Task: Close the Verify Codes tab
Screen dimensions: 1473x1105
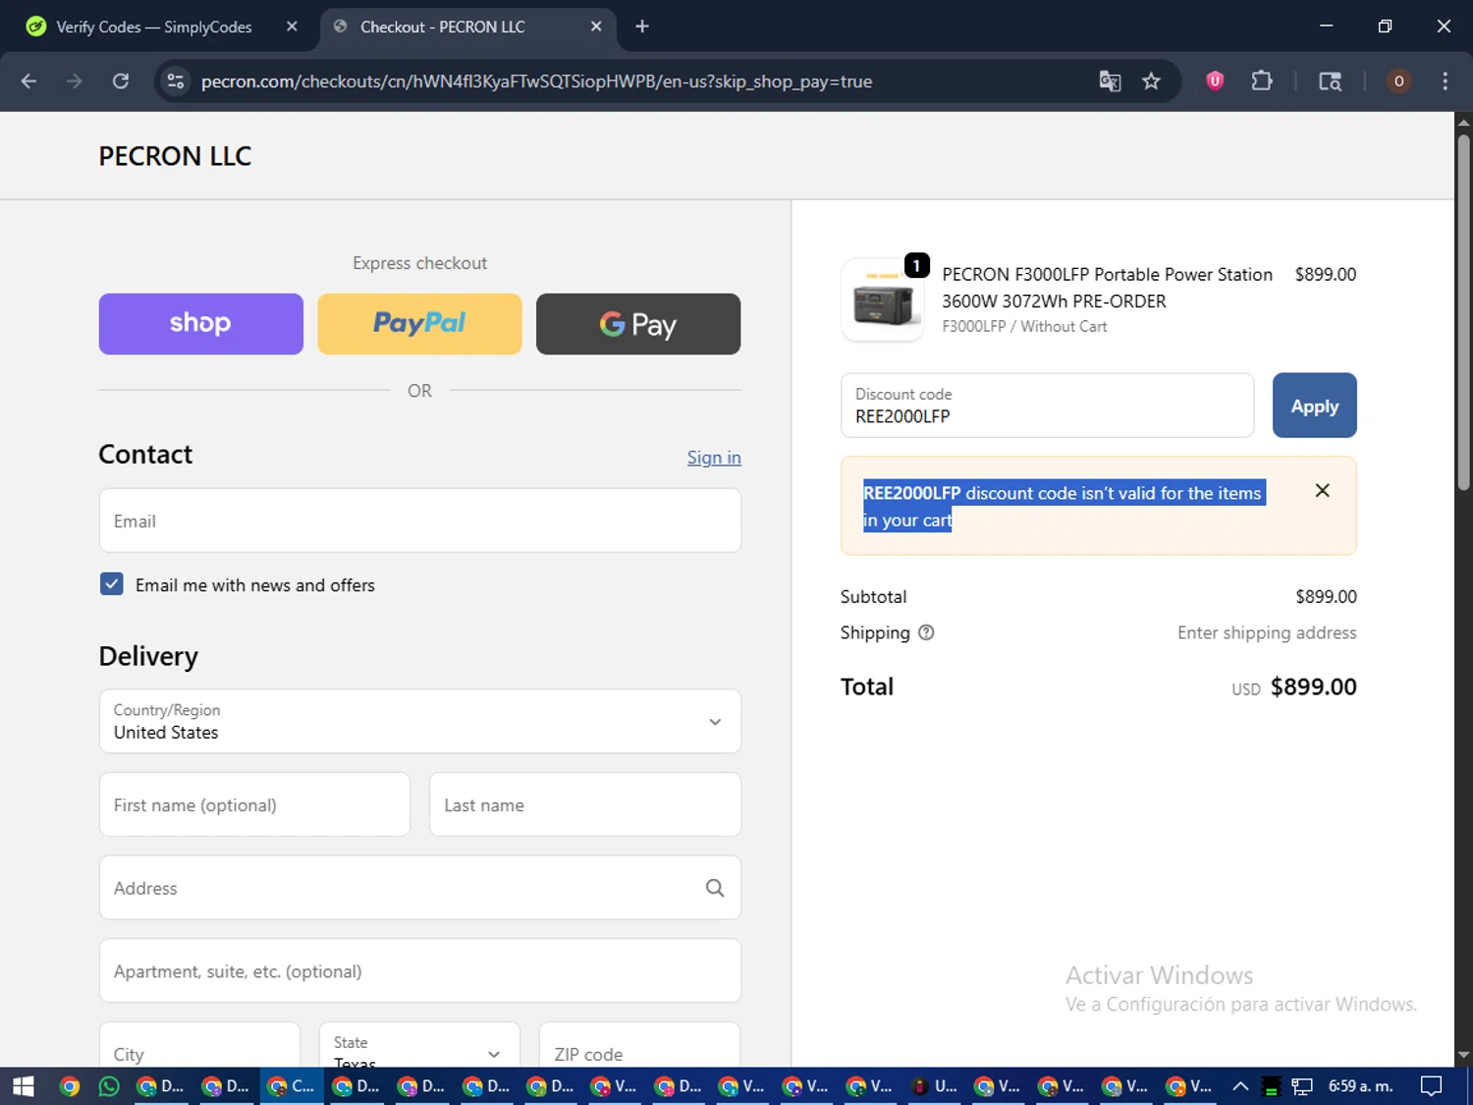Action: pos(292,27)
